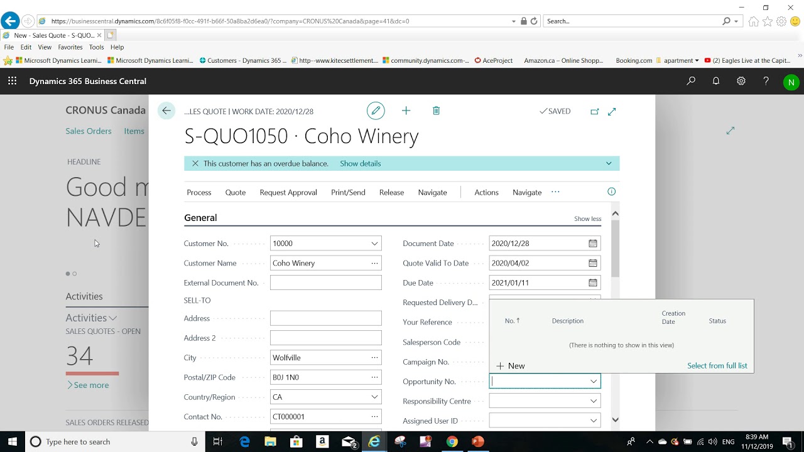Open Due Date calendar picker

tap(592, 283)
